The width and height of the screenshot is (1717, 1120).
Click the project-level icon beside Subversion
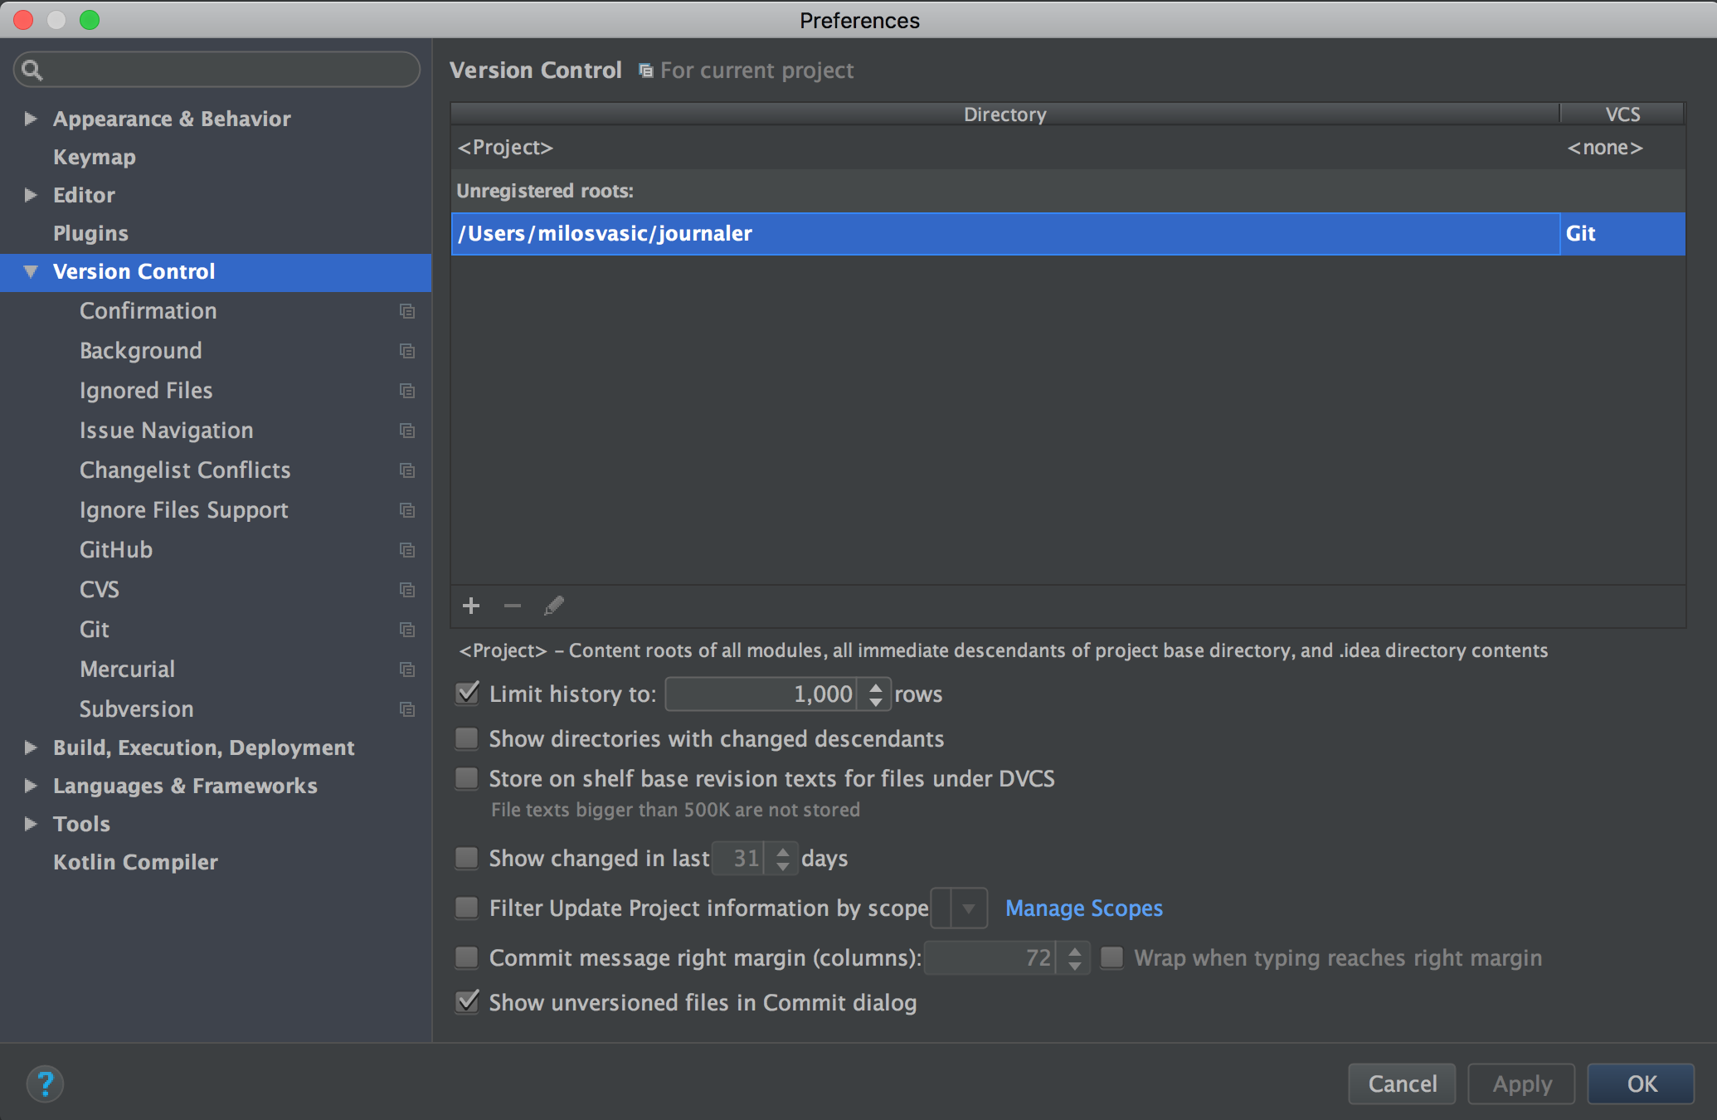coord(407,709)
